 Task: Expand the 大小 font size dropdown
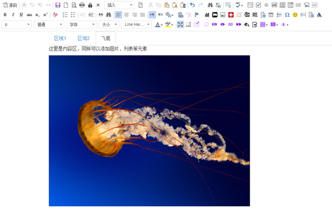[x=109, y=24]
